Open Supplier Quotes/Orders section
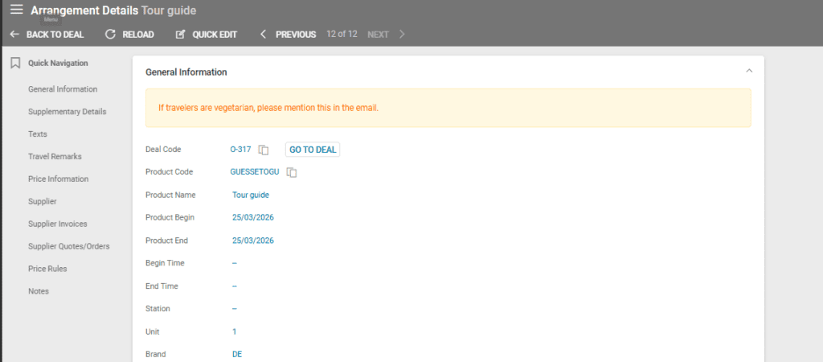Viewport: 823px width, 362px height. point(68,246)
